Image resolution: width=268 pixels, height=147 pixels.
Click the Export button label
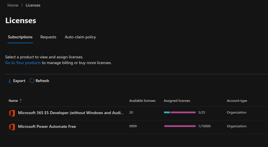19,81
